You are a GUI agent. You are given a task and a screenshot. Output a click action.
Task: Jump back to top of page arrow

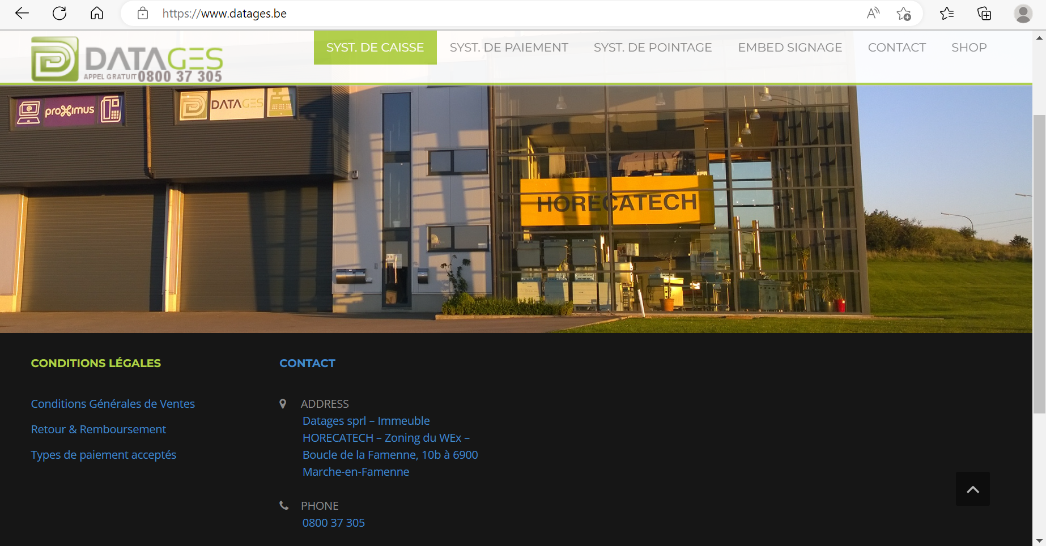coord(973,489)
